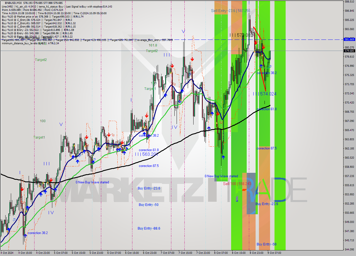The width and height of the screenshot is (356, 256).
Task: Click the 552.285 price axis label
Action: 350,203
